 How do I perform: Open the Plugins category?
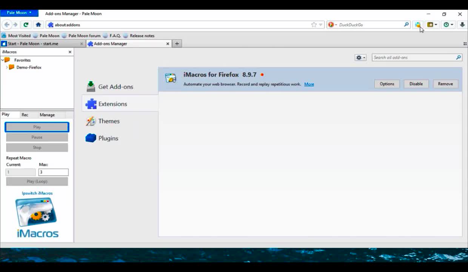click(x=120, y=138)
